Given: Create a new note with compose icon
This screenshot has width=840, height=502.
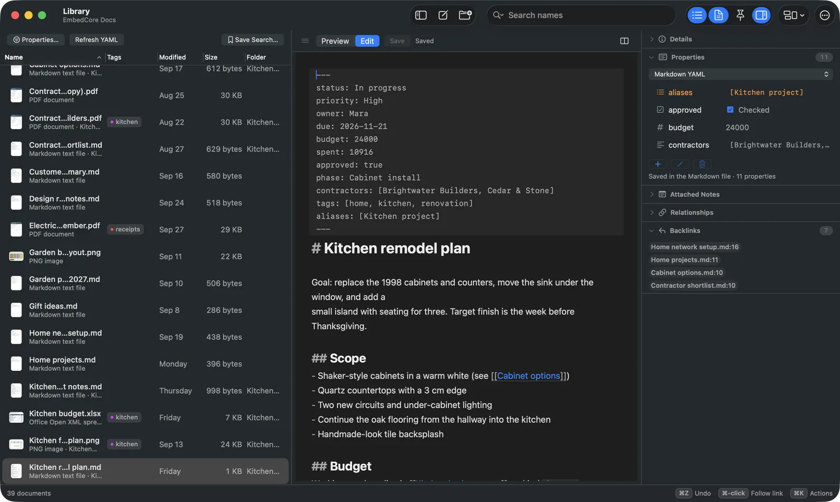Looking at the screenshot, I should pos(443,15).
